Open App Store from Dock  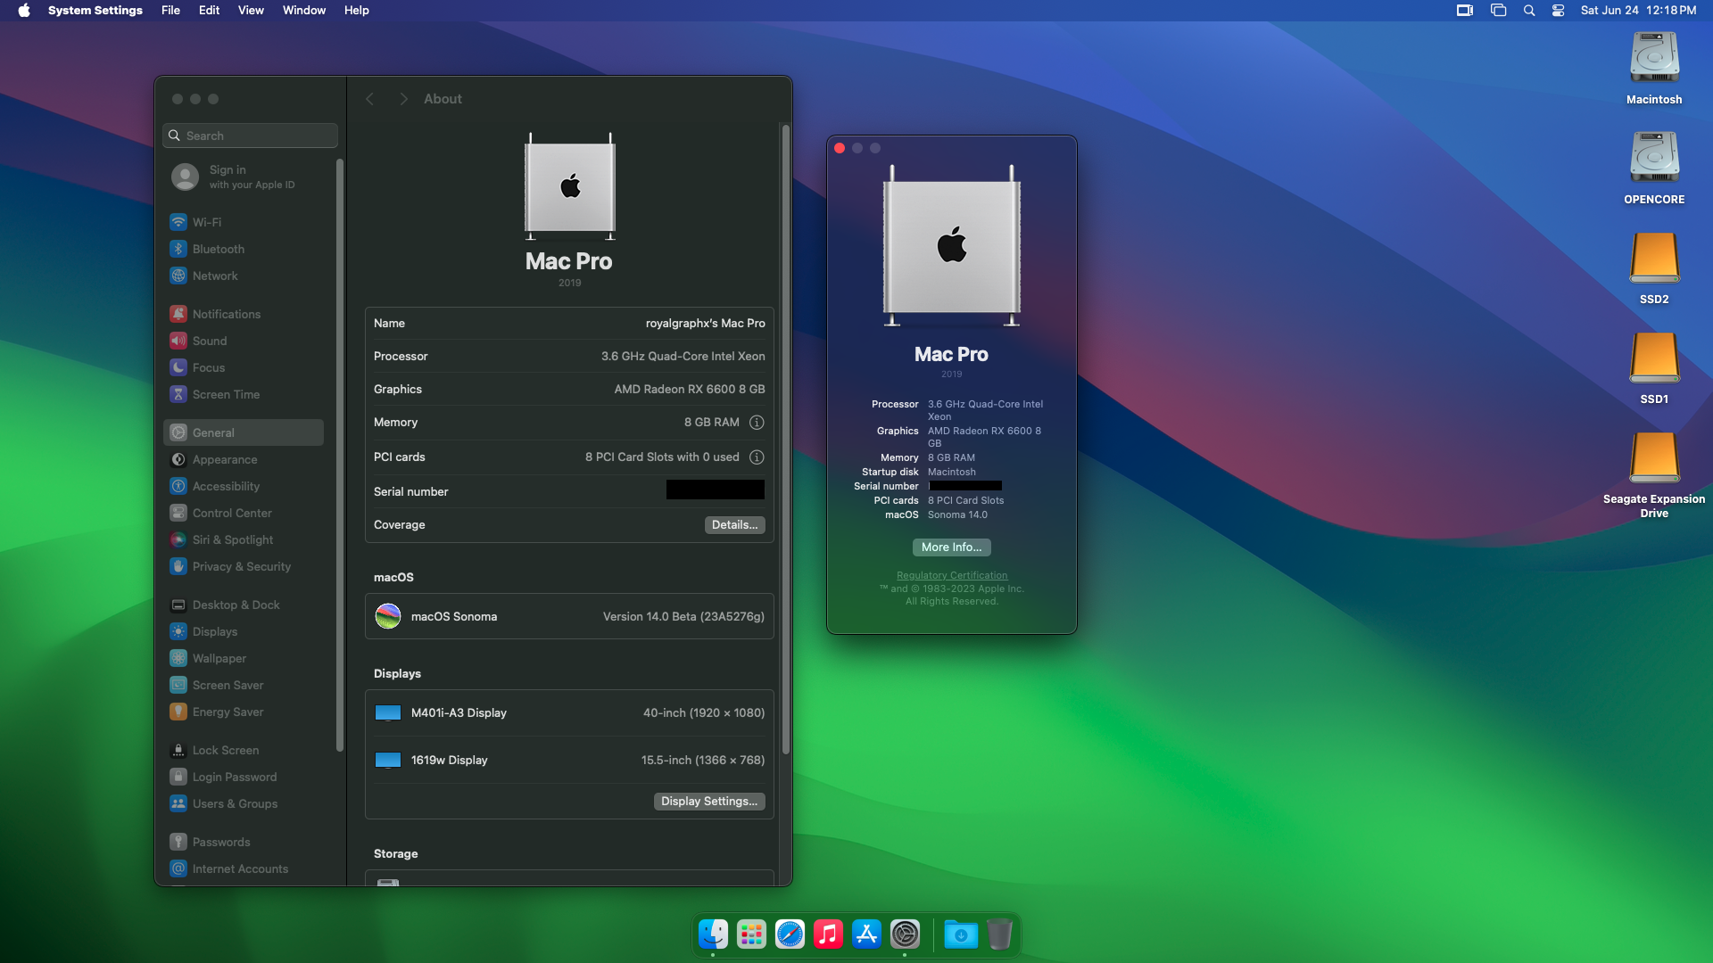(x=866, y=934)
